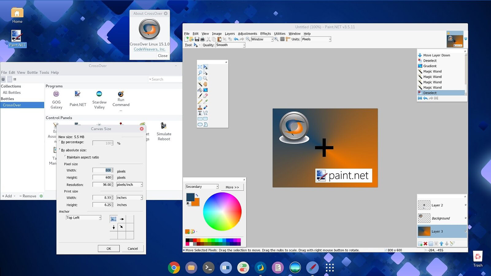491x276 pixels.
Task: Click More >> in Colors panel
Action: (x=232, y=187)
